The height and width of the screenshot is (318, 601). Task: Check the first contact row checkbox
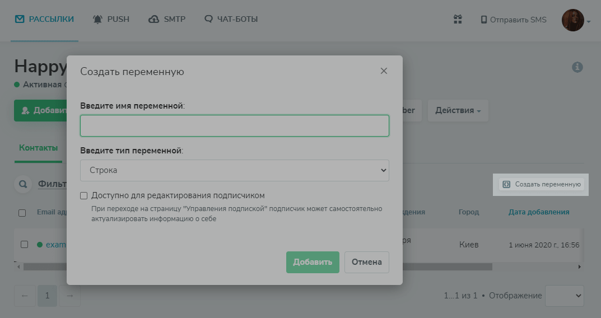pyautogui.click(x=24, y=244)
